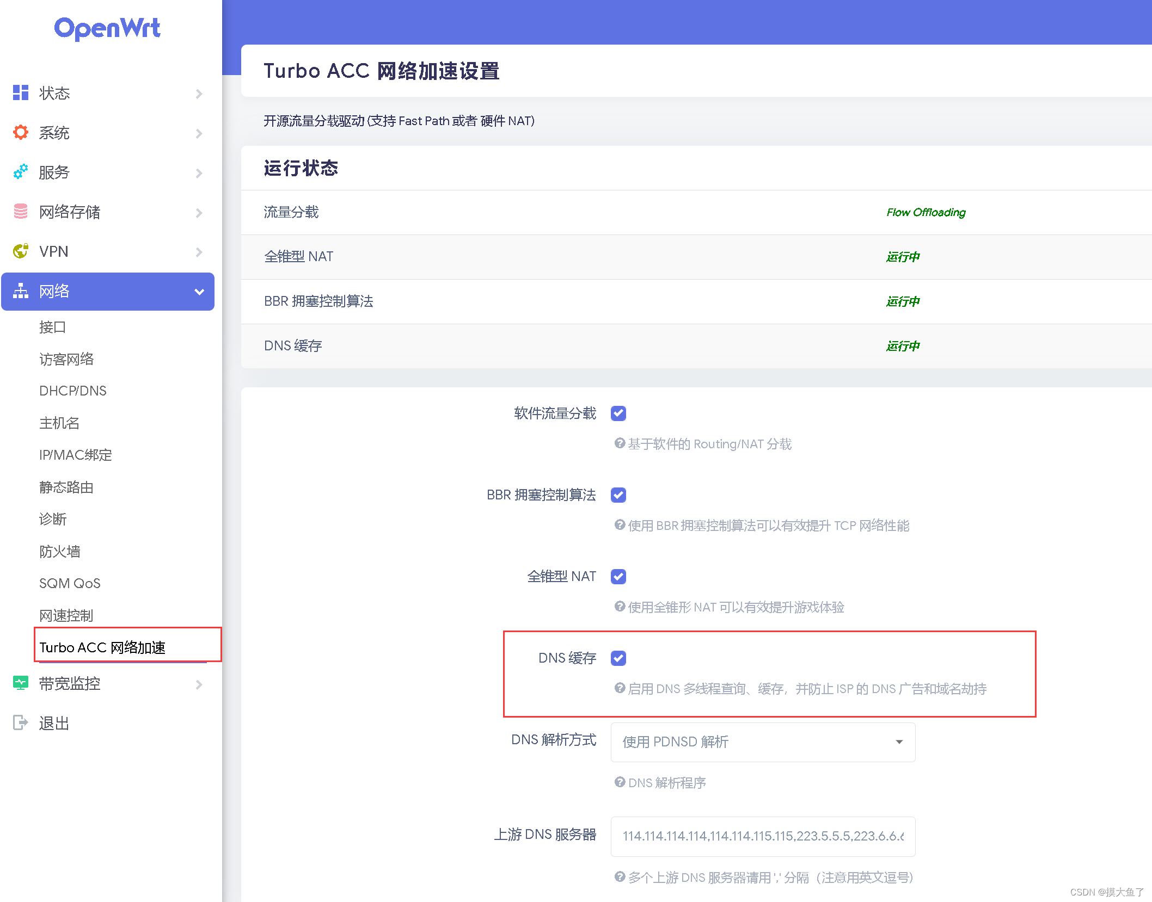Screen dimensions: 1152x902
Task: Open the 诊断 submenu item
Action: click(53, 519)
